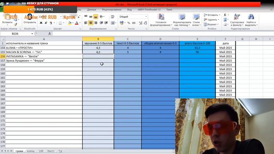Align text to top
The width and height of the screenshot is (274, 154).
click(x=86, y=17)
